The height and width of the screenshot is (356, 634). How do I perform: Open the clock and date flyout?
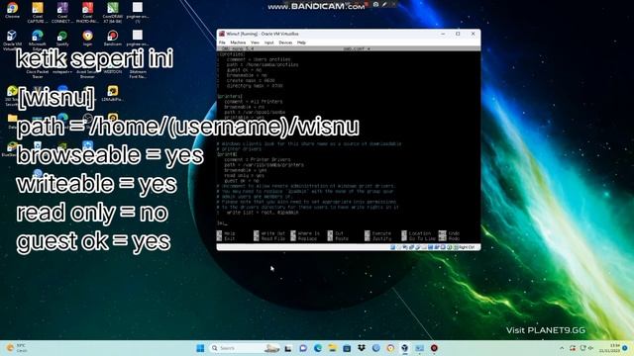[608, 348]
